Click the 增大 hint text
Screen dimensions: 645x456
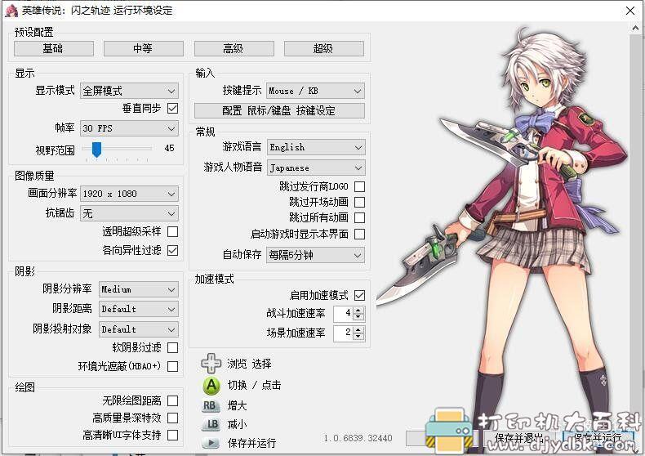(x=237, y=406)
